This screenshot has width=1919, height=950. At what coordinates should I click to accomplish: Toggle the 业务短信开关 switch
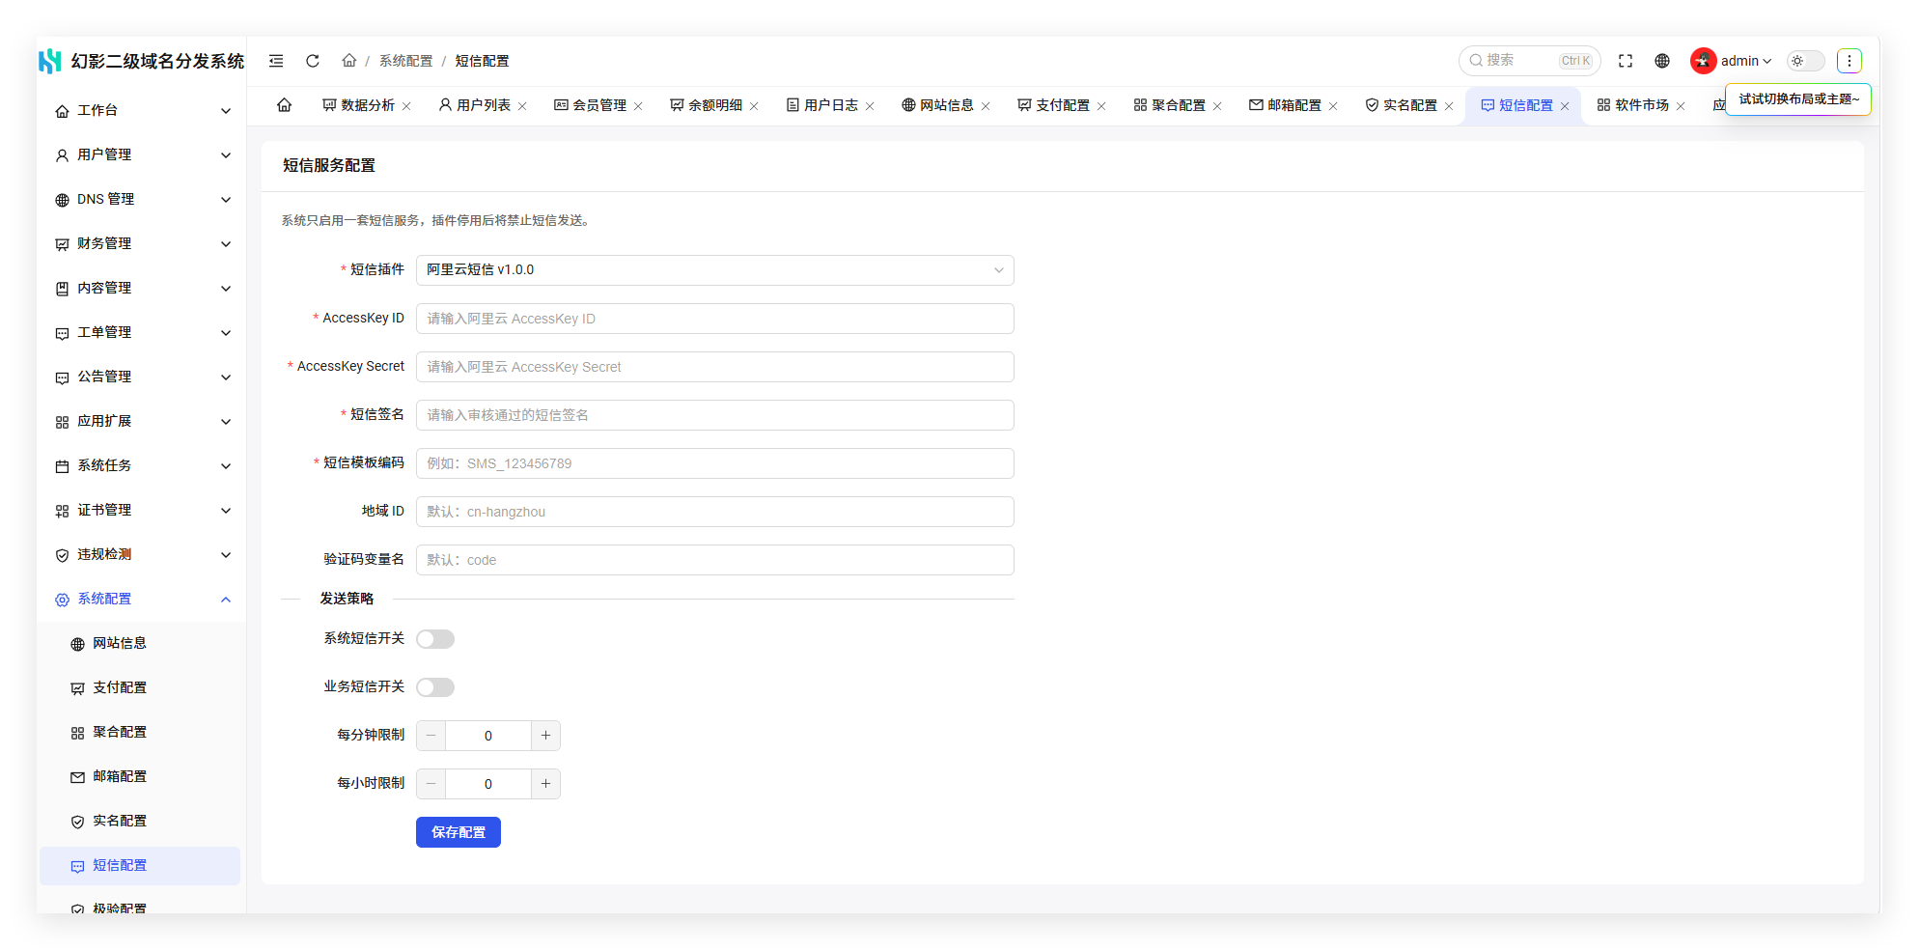[435, 687]
